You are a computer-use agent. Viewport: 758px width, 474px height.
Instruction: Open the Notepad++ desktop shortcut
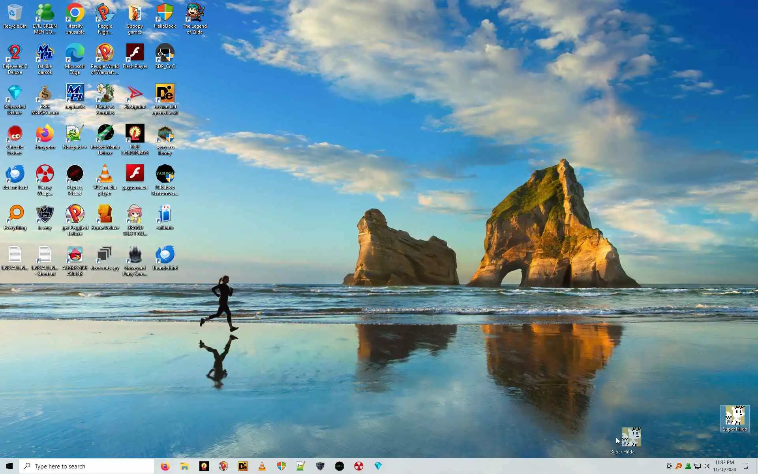click(75, 137)
